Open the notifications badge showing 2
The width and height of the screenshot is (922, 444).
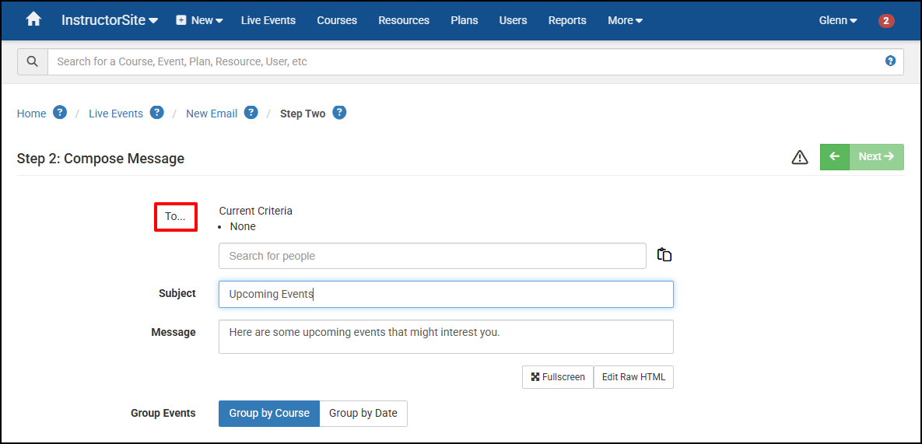[x=886, y=20]
